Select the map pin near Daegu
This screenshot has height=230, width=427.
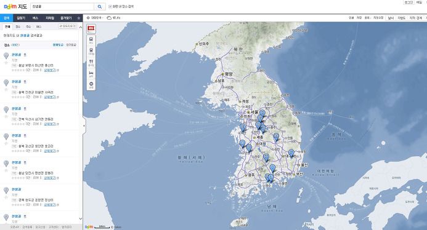pyautogui.click(x=291, y=153)
